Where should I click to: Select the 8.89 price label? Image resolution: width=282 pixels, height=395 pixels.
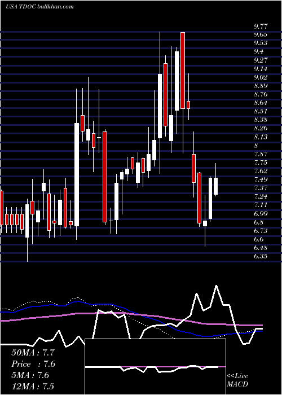tap(261, 86)
